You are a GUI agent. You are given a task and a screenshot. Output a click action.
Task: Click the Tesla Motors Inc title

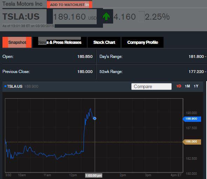(x=22, y=4)
